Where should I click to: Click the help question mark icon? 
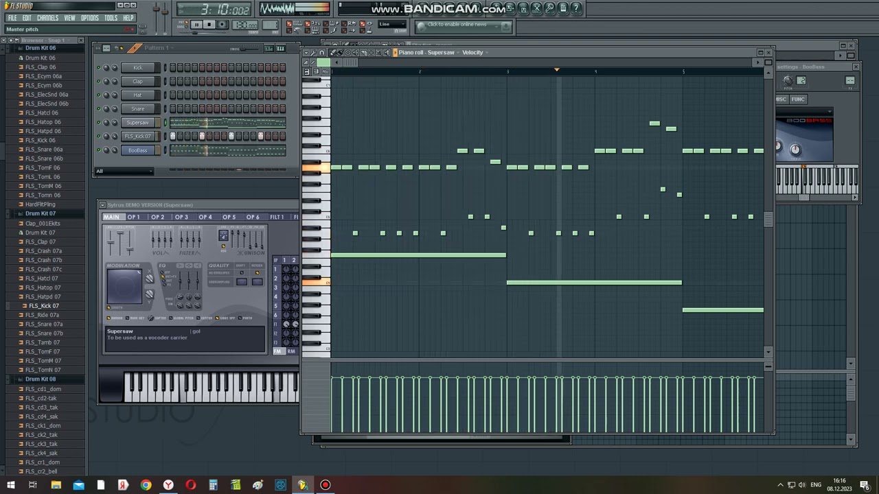click(x=576, y=8)
